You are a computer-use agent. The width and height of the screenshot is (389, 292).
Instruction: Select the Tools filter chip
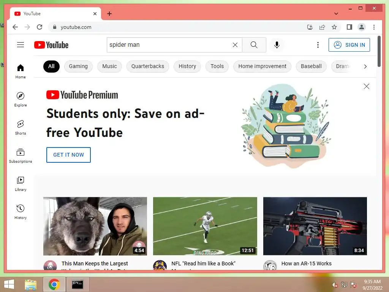217,66
